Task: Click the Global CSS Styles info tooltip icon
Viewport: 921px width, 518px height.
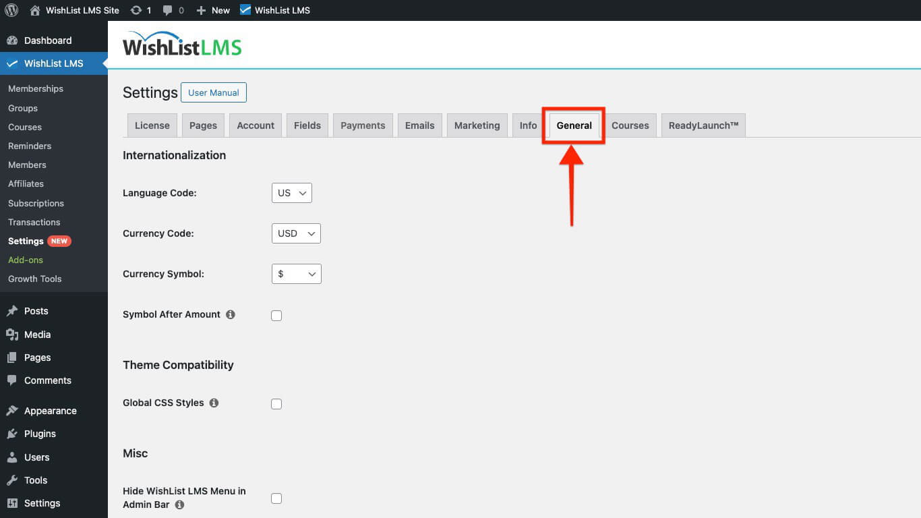Action: pos(214,403)
